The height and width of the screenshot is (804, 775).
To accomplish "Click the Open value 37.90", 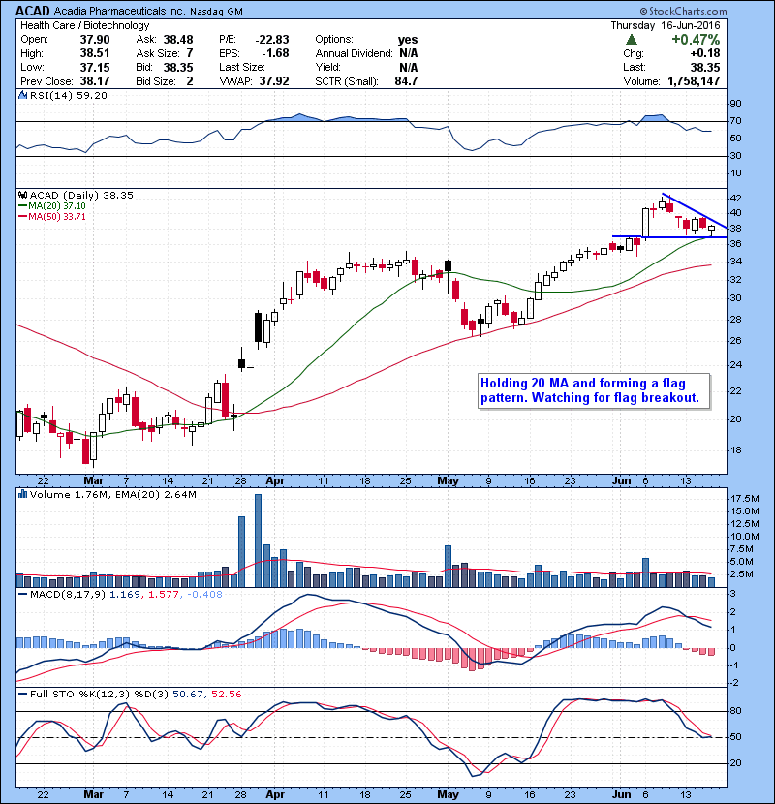I will [x=95, y=40].
